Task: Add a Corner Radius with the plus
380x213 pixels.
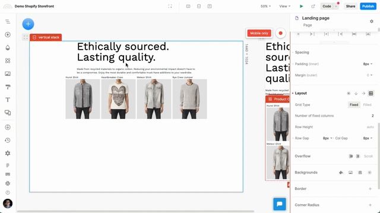Action: pyautogui.click(x=370, y=205)
